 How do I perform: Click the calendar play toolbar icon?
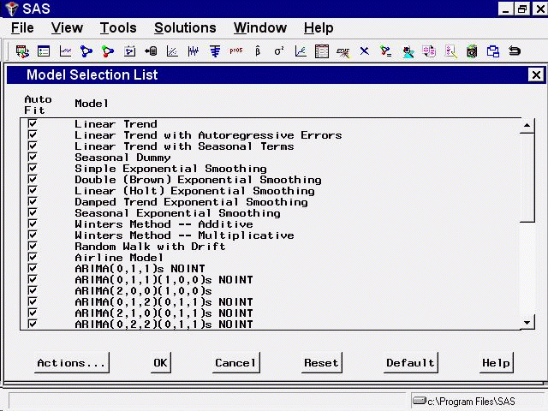[129, 51]
